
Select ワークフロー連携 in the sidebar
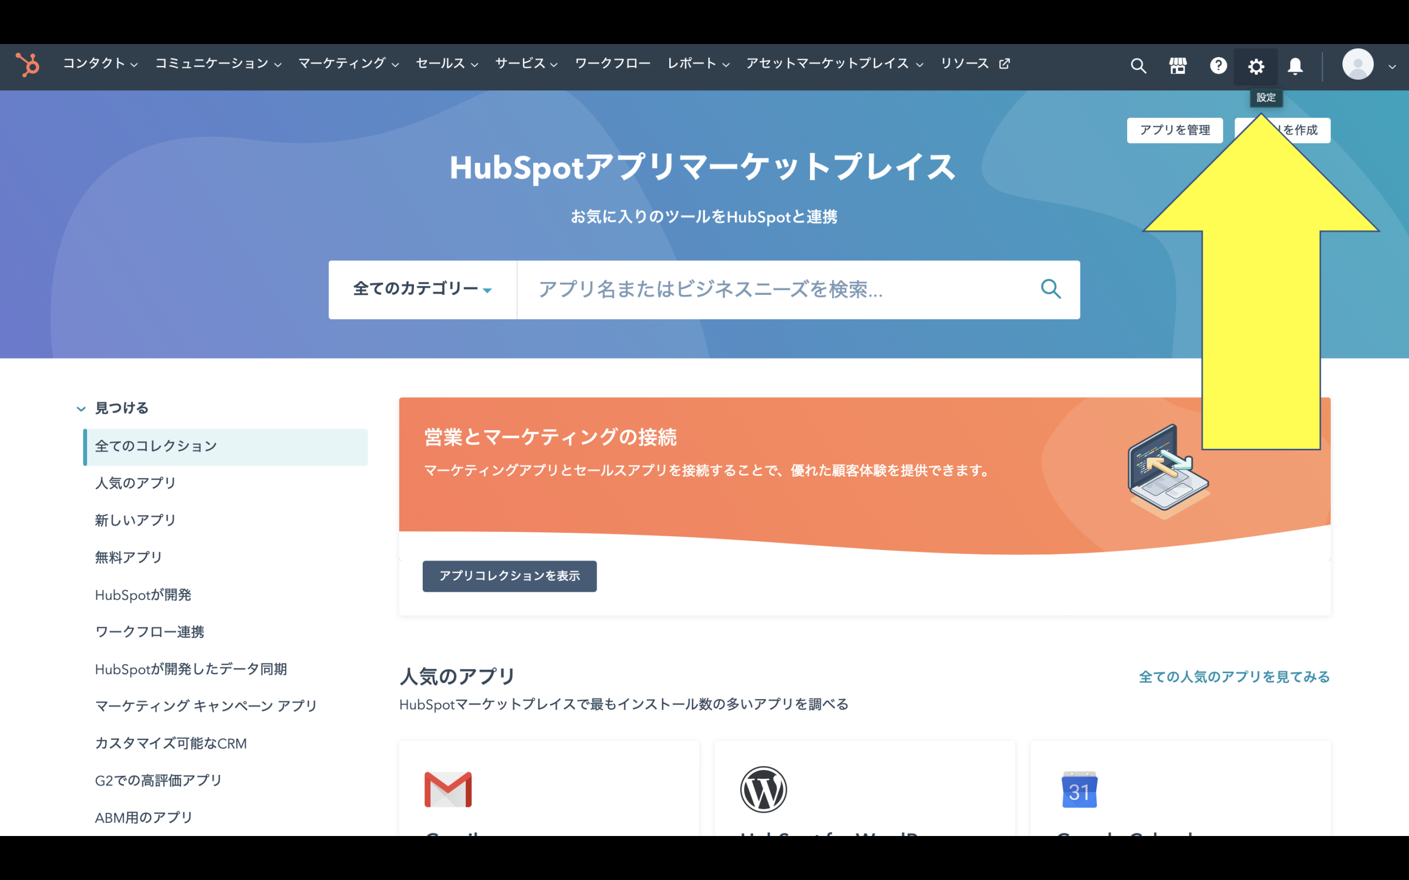click(150, 632)
